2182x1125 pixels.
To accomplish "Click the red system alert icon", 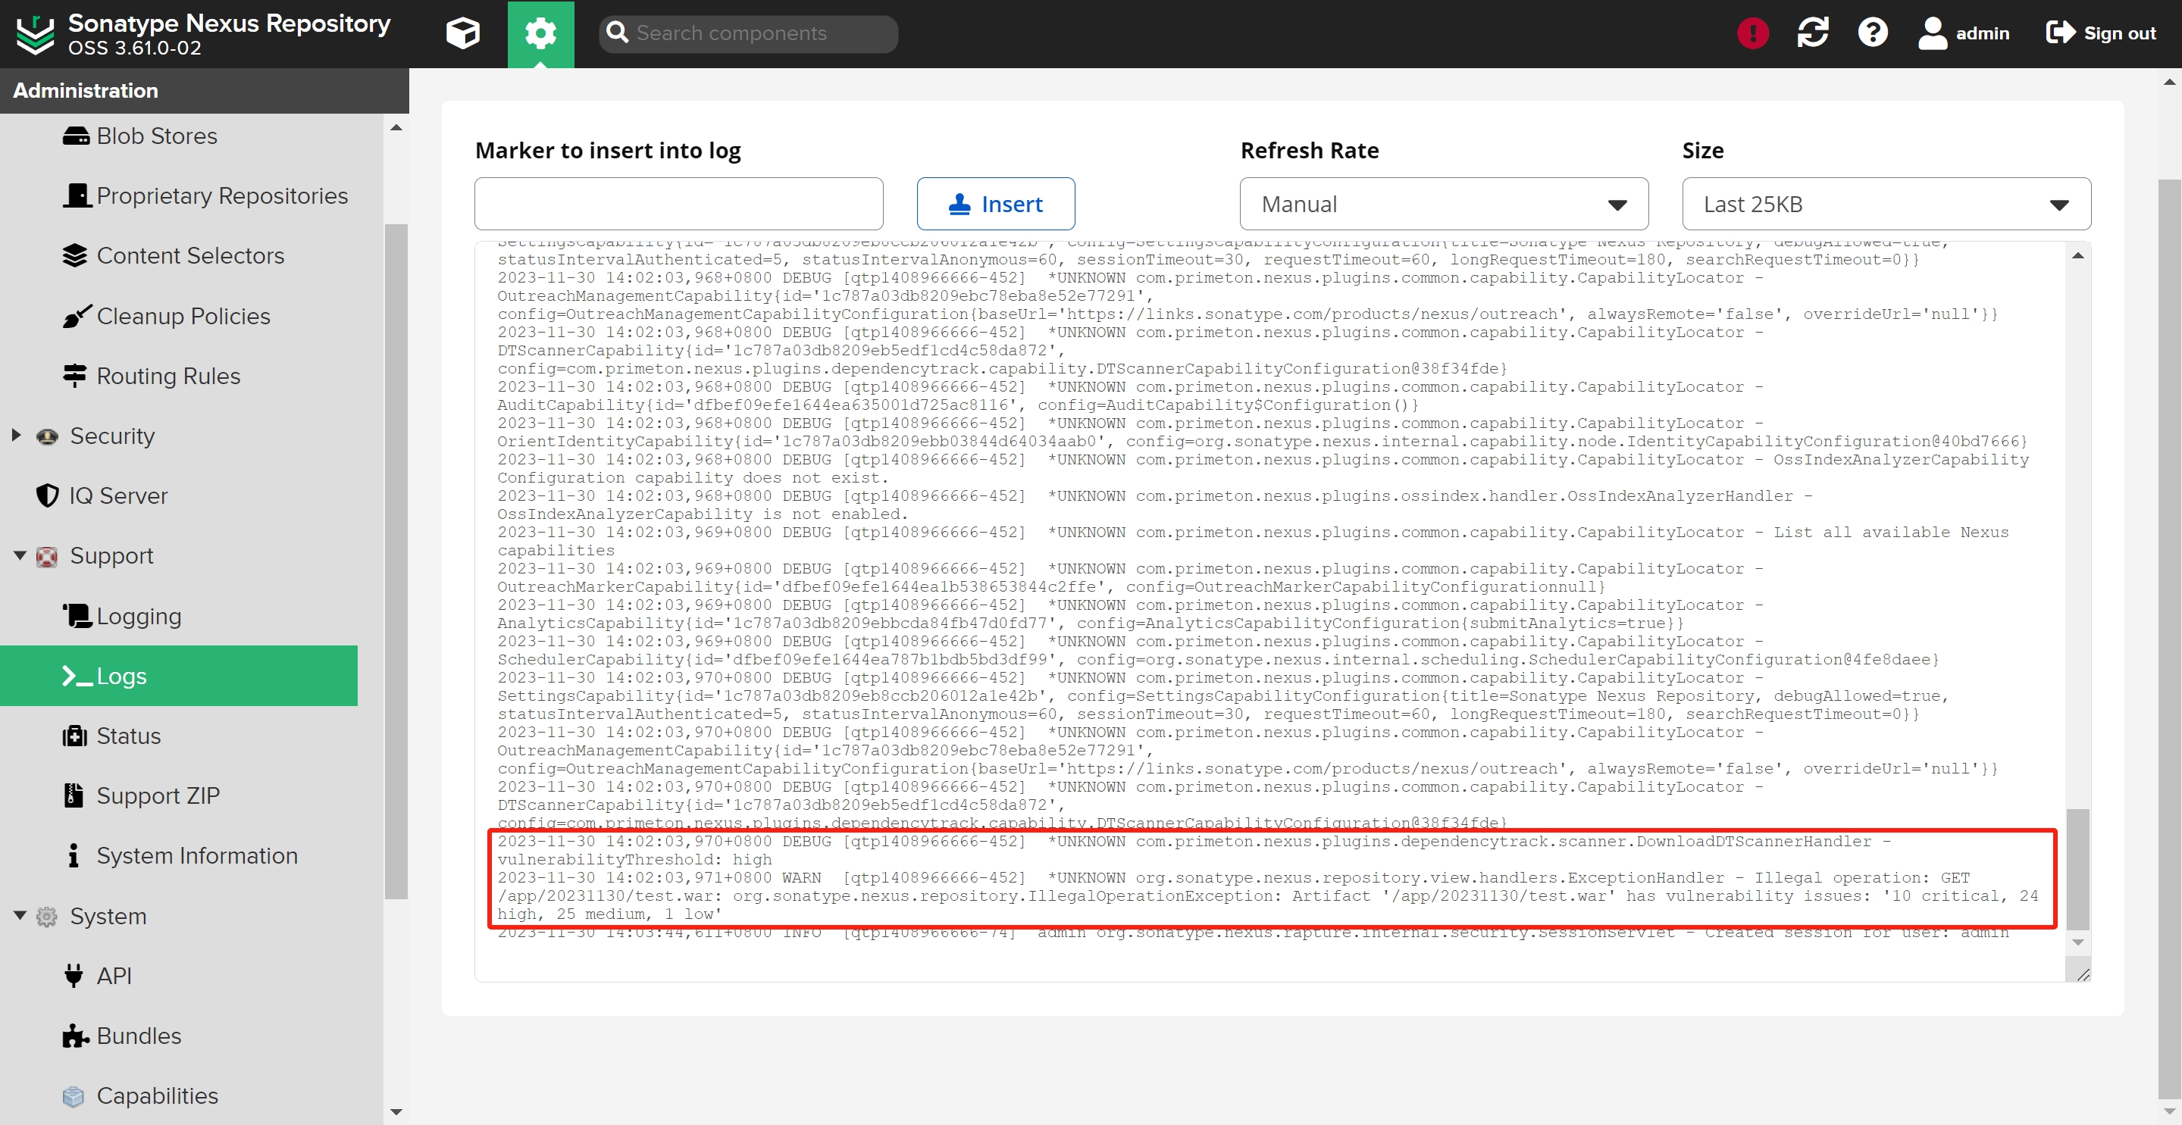I will 1752,33.
